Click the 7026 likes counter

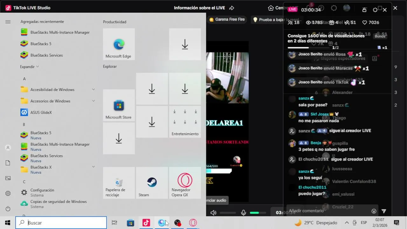[371, 23]
